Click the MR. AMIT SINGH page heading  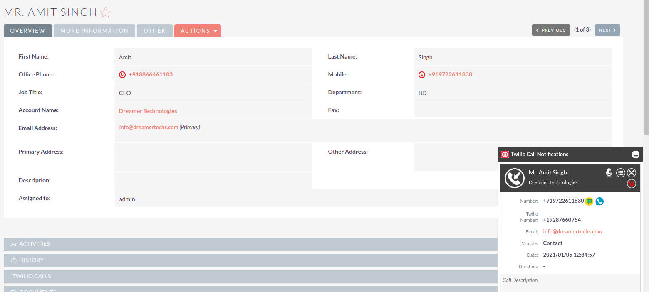click(x=50, y=12)
